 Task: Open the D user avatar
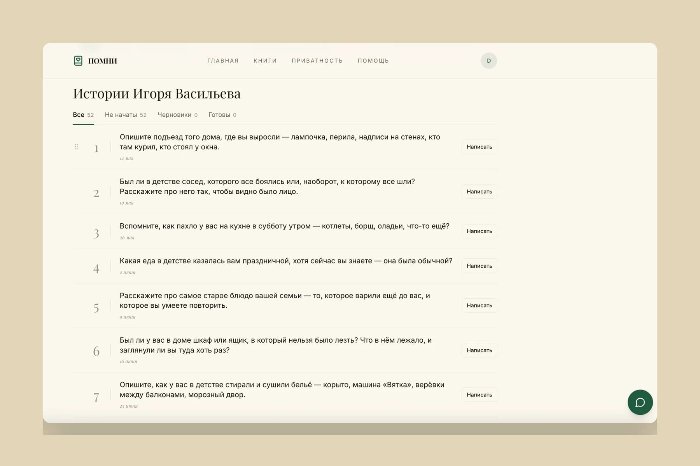point(489,61)
